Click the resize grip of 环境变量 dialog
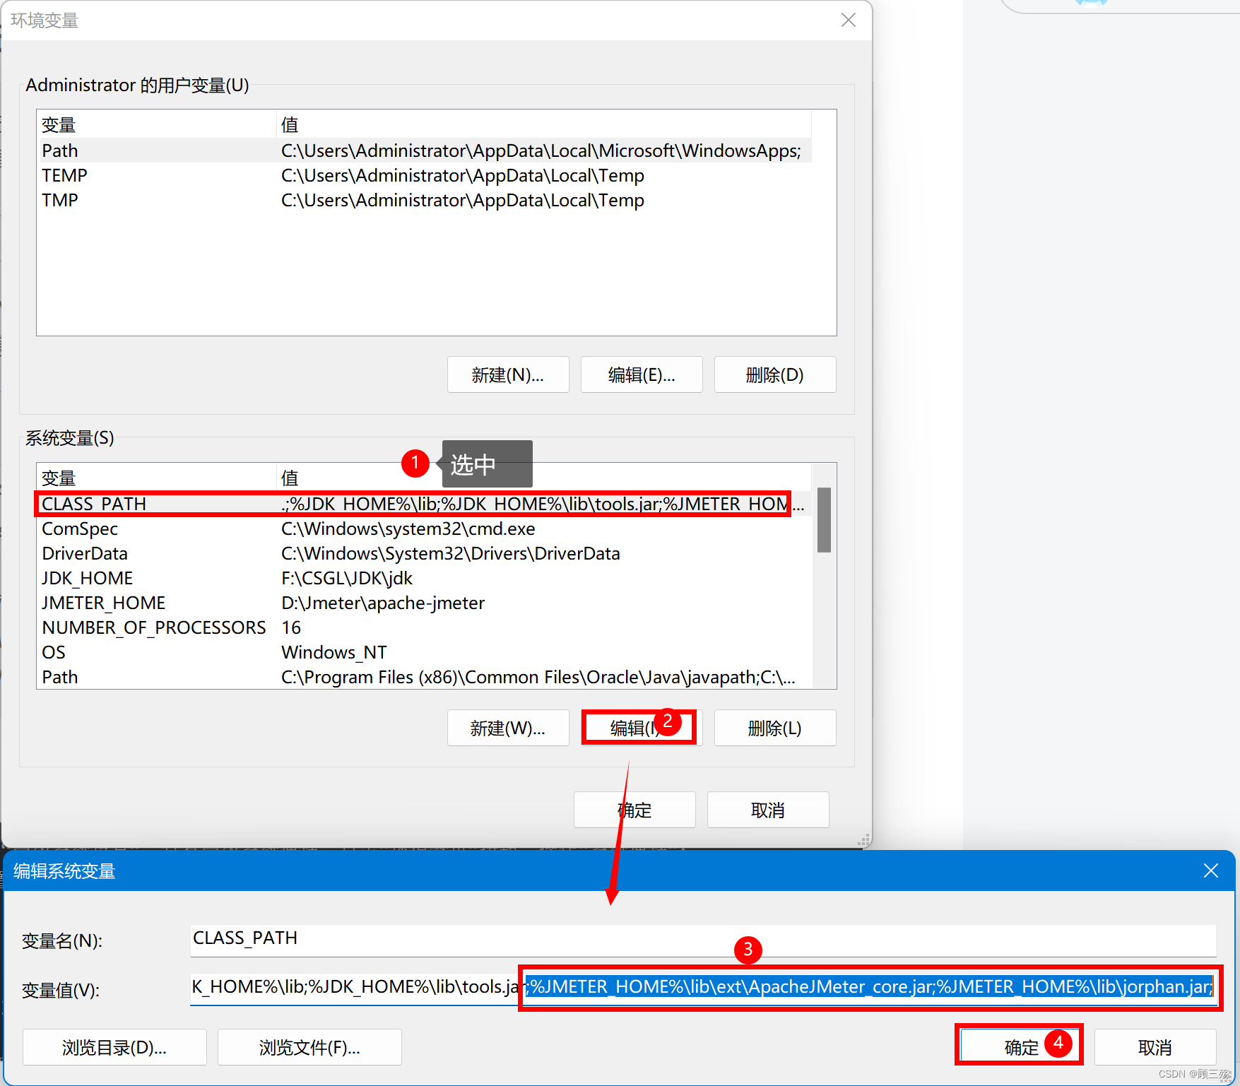Viewport: 1240px width, 1086px height. pyautogui.click(x=863, y=839)
